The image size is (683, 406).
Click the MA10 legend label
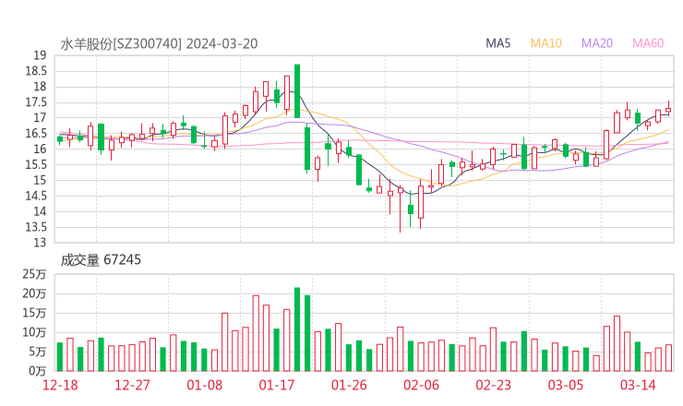point(545,43)
